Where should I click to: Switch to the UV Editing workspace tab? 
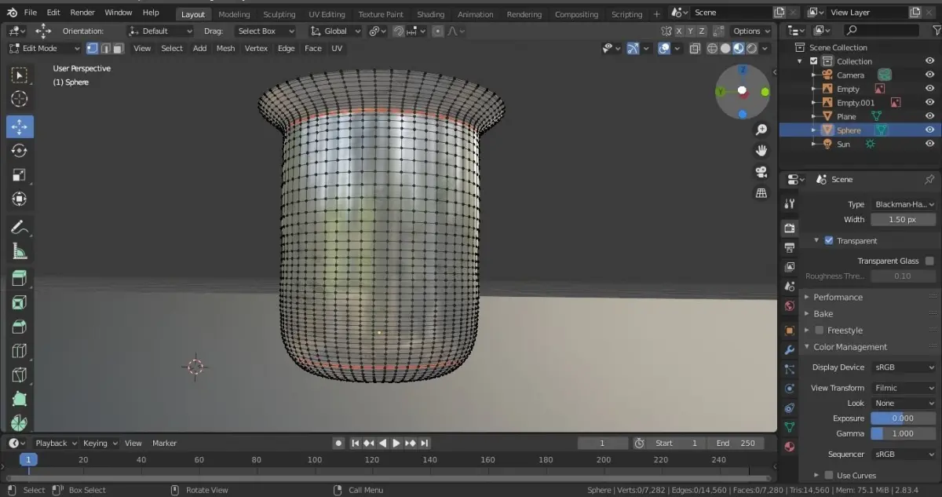point(327,14)
